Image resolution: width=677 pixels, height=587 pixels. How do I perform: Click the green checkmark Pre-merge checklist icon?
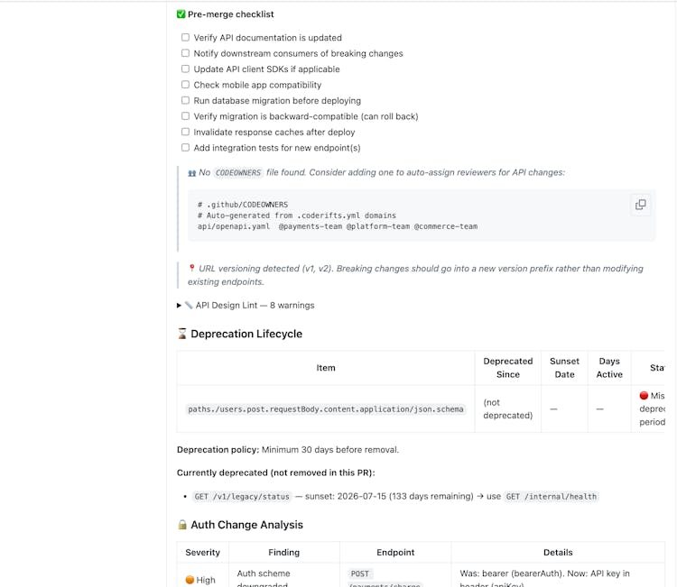click(181, 14)
